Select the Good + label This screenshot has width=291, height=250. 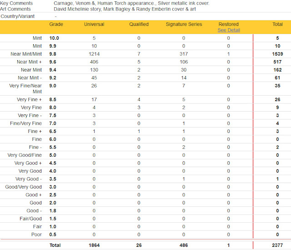[34, 195]
